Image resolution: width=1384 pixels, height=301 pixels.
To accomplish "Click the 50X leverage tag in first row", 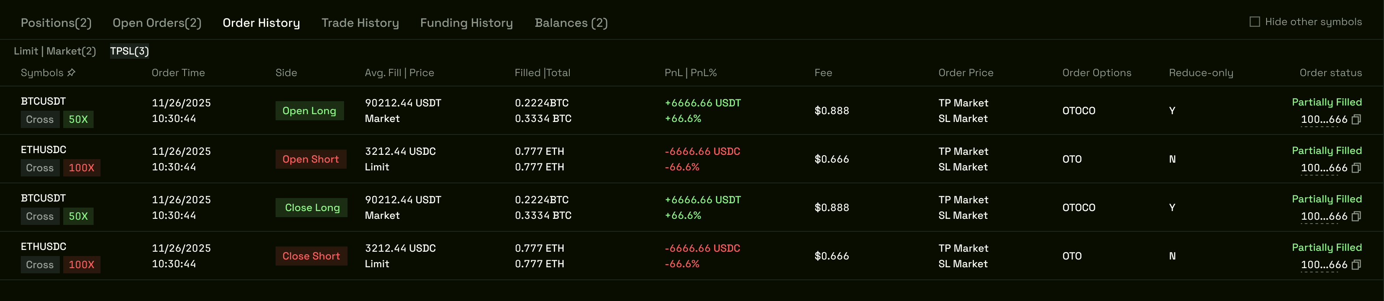I will pyautogui.click(x=78, y=120).
